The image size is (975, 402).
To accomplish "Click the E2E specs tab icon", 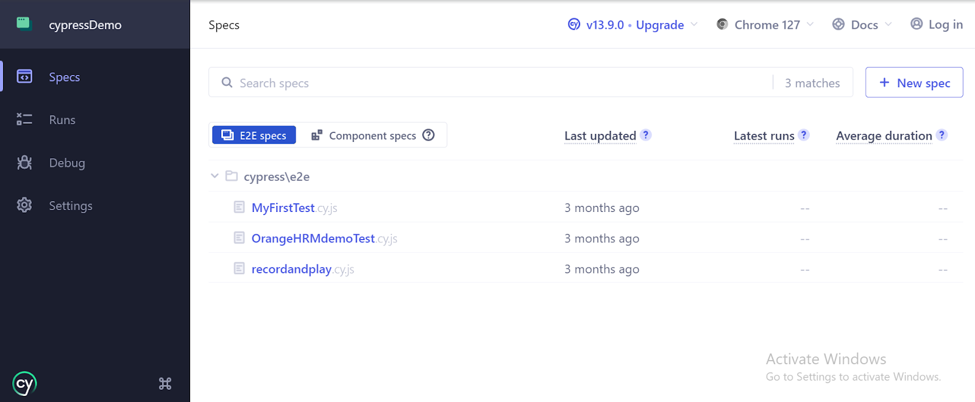I will point(227,135).
